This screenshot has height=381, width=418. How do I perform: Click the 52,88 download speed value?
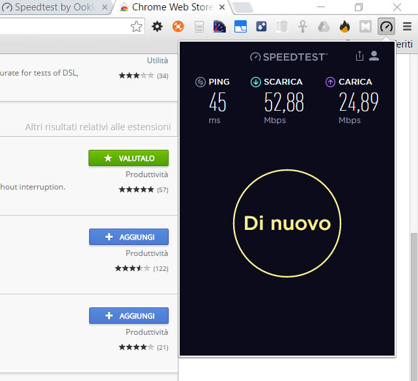point(284,102)
